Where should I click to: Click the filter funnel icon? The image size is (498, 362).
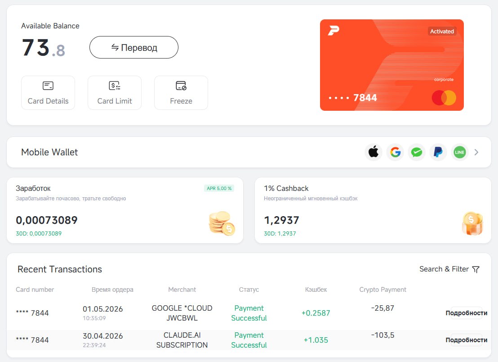[x=476, y=269]
